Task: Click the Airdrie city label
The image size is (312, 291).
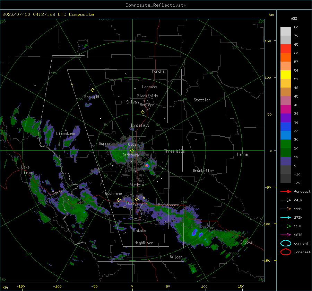Action: click(x=137, y=185)
